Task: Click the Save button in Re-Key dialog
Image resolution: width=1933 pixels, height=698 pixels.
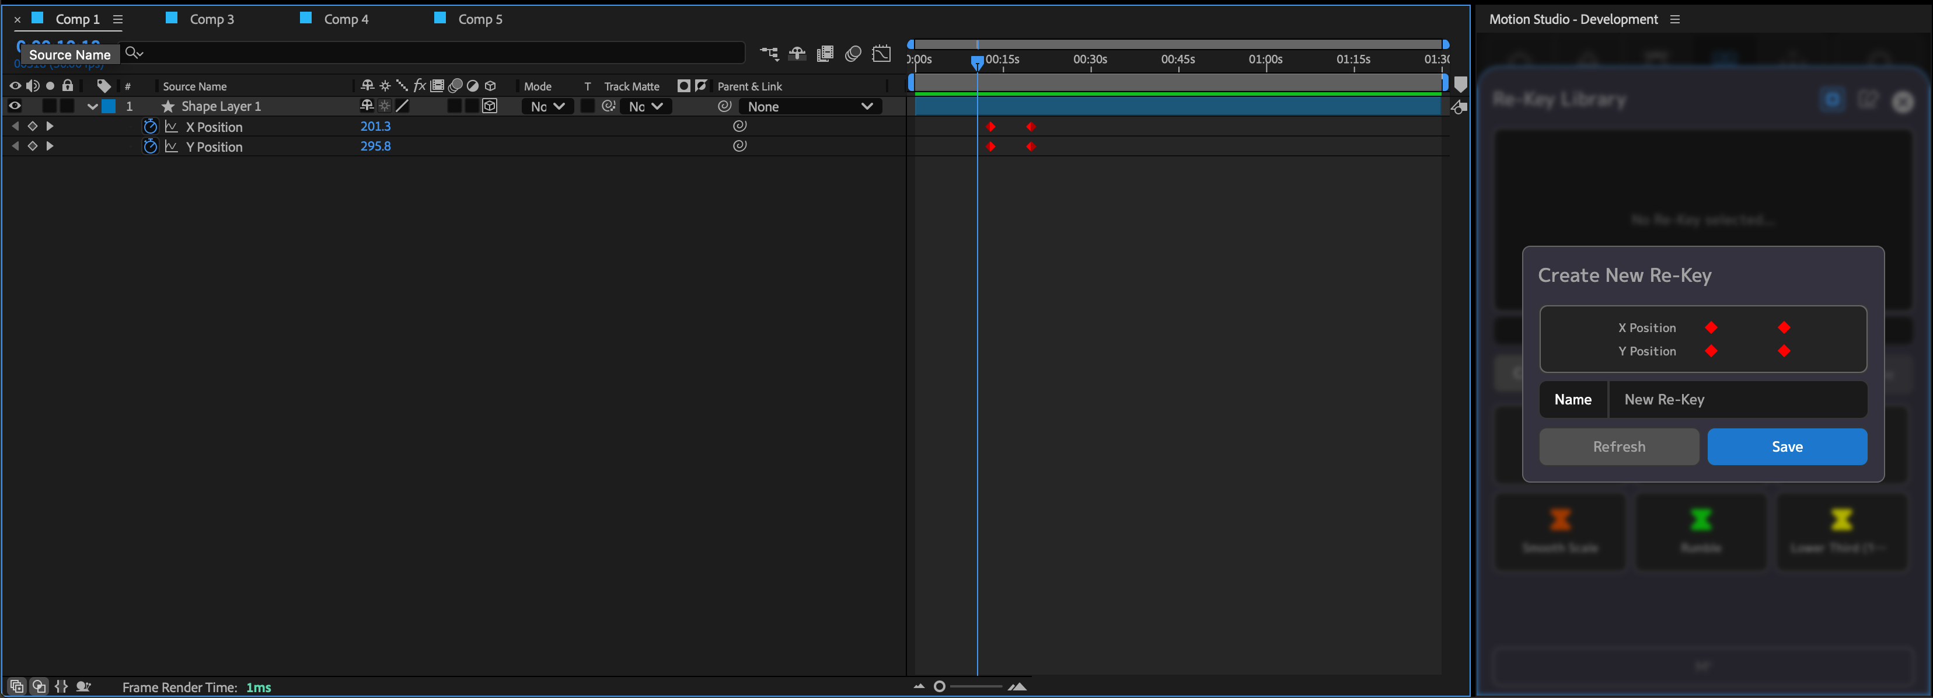Action: click(x=1787, y=446)
